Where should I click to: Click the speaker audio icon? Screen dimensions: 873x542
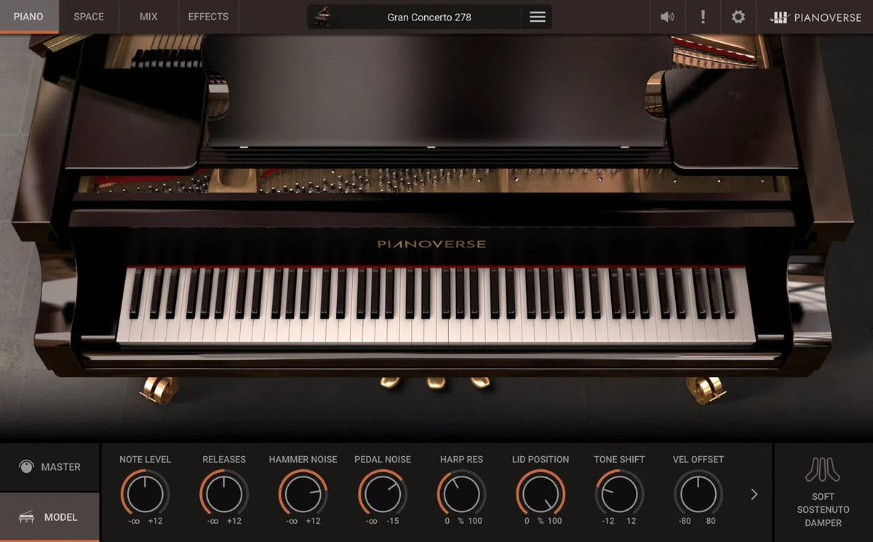coord(667,17)
